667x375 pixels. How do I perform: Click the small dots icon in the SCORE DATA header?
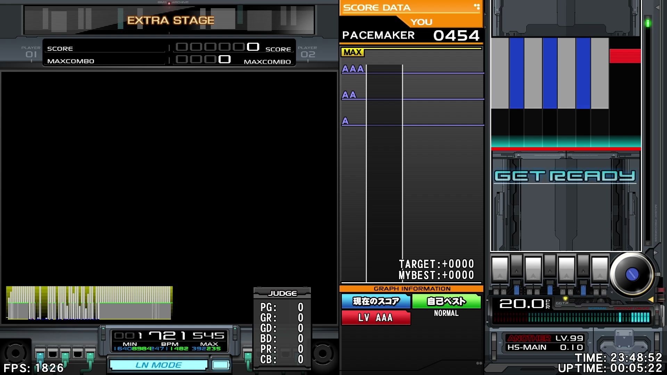(477, 6)
